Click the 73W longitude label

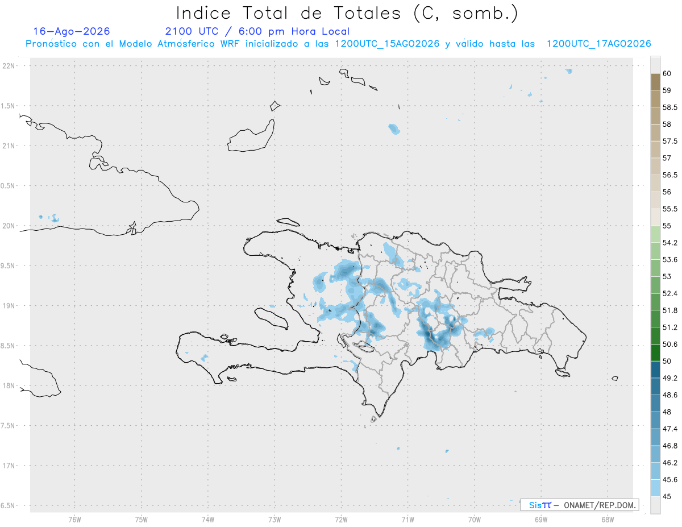[x=275, y=520]
